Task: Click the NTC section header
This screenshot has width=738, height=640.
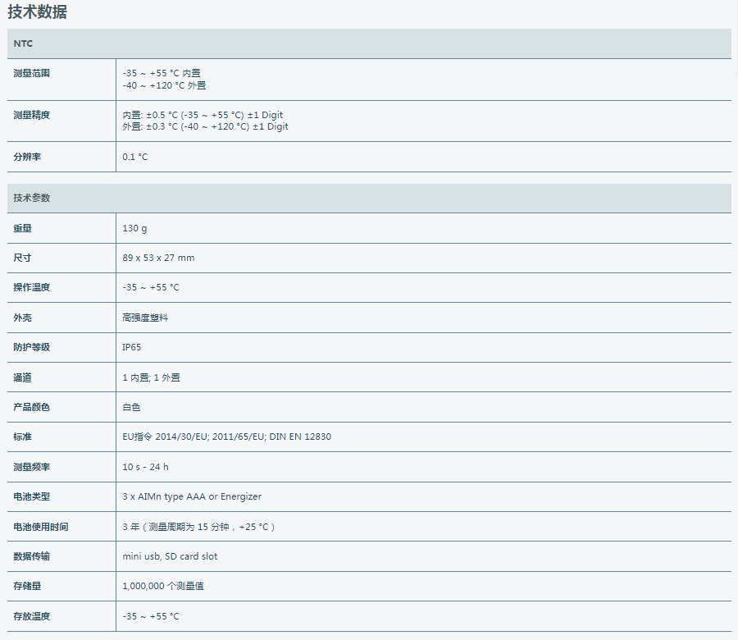Action: coord(23,43)
